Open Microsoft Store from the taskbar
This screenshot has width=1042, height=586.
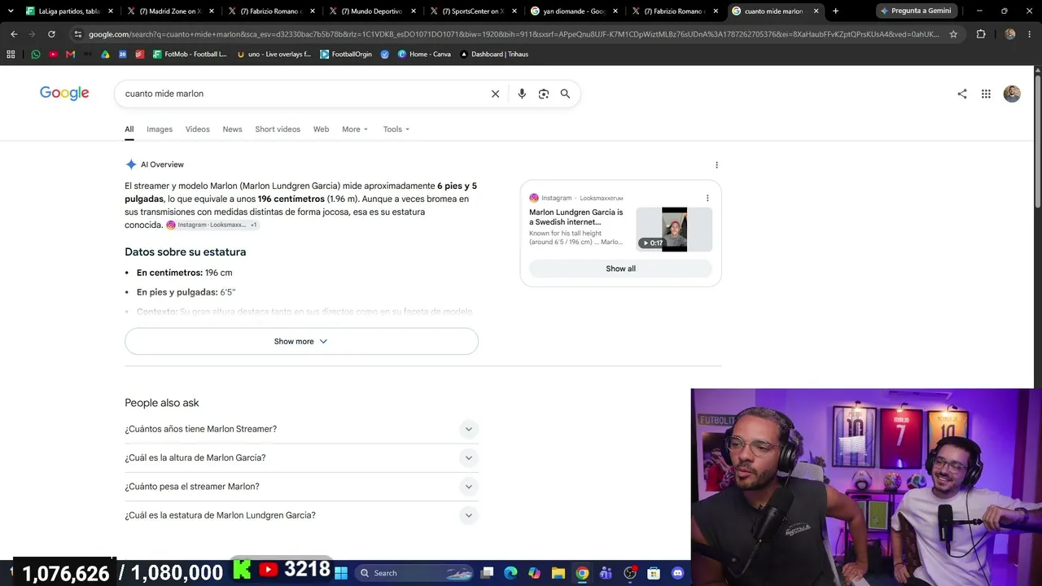tap(654, 573)
